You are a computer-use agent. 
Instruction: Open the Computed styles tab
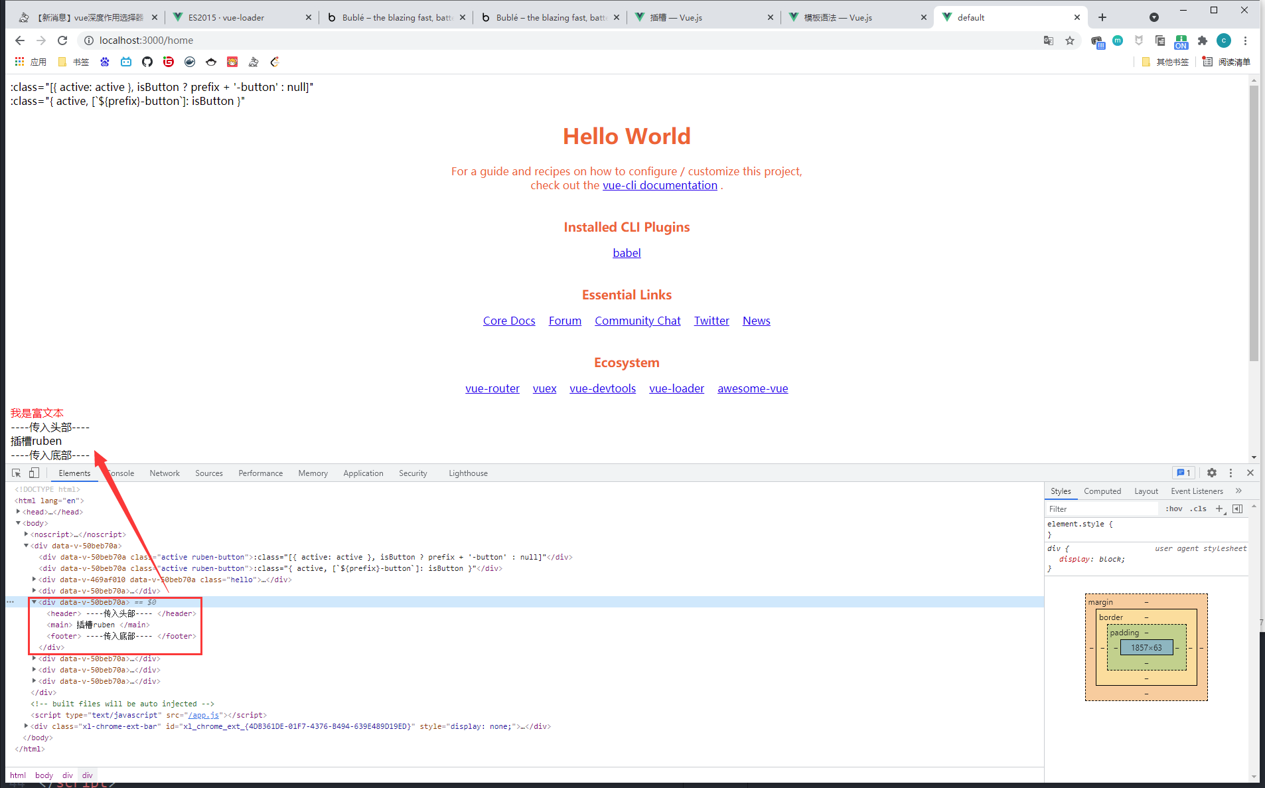point(1102,491)
